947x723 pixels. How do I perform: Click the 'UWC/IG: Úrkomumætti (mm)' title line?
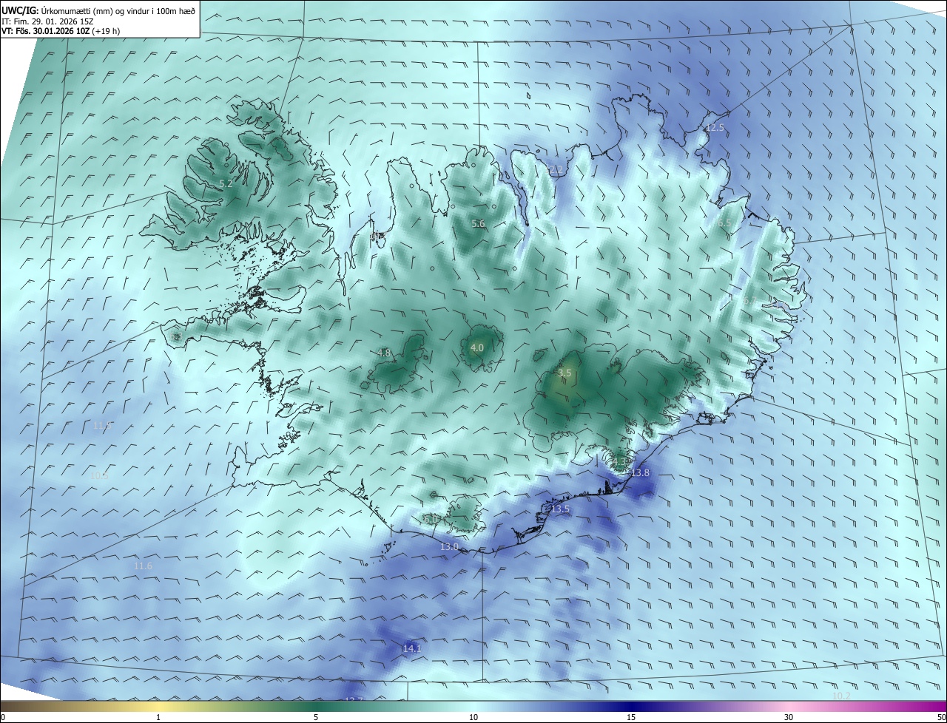point(98,10)
